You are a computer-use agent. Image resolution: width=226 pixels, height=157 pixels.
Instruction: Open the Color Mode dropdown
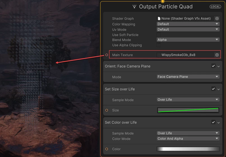pyautogui.click(x=188, y=139)
